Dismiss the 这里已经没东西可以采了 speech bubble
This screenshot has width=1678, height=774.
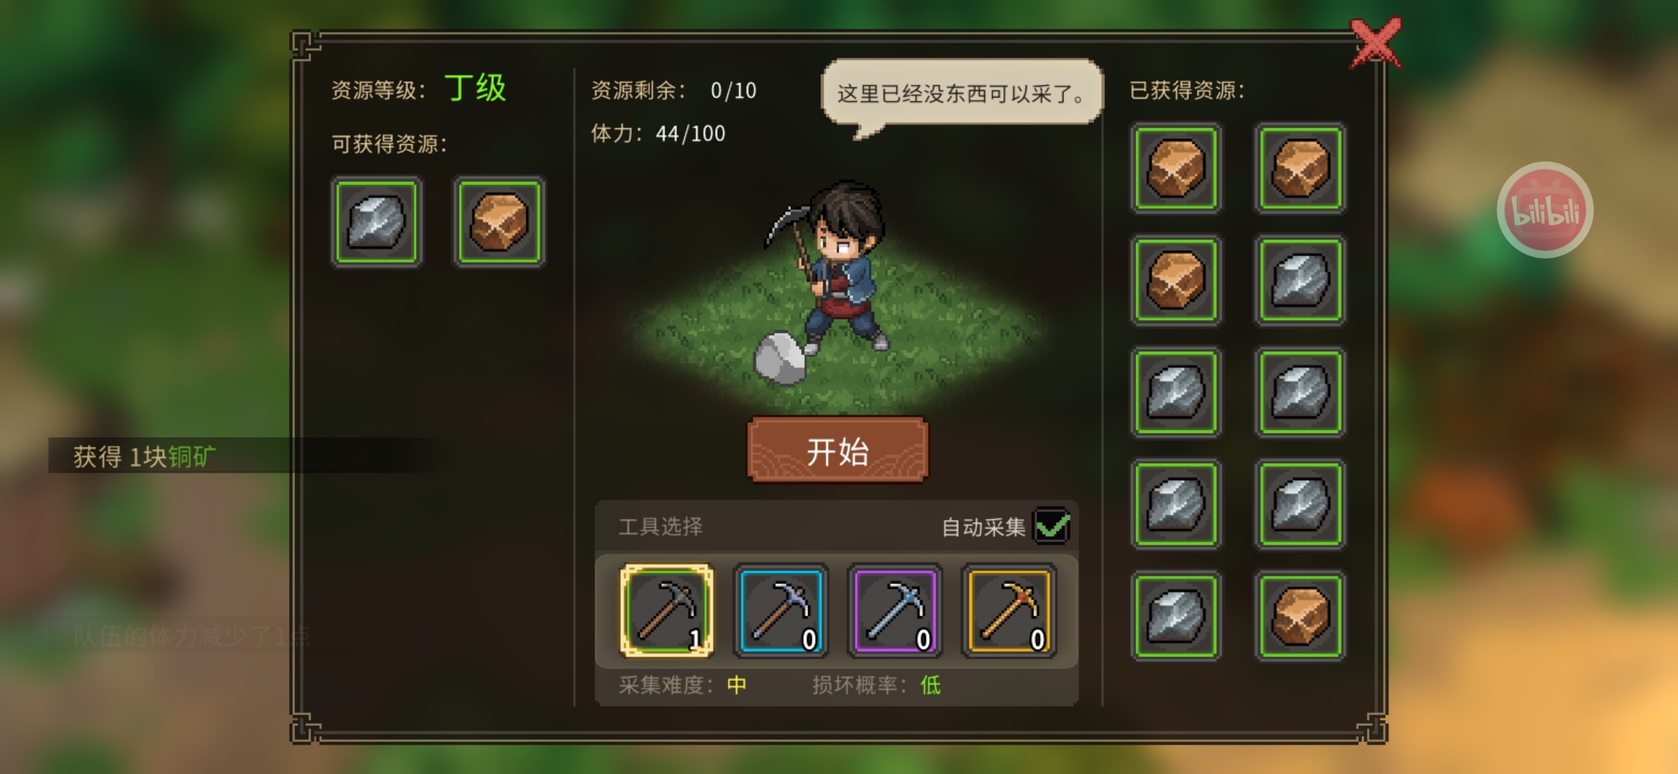961,93
